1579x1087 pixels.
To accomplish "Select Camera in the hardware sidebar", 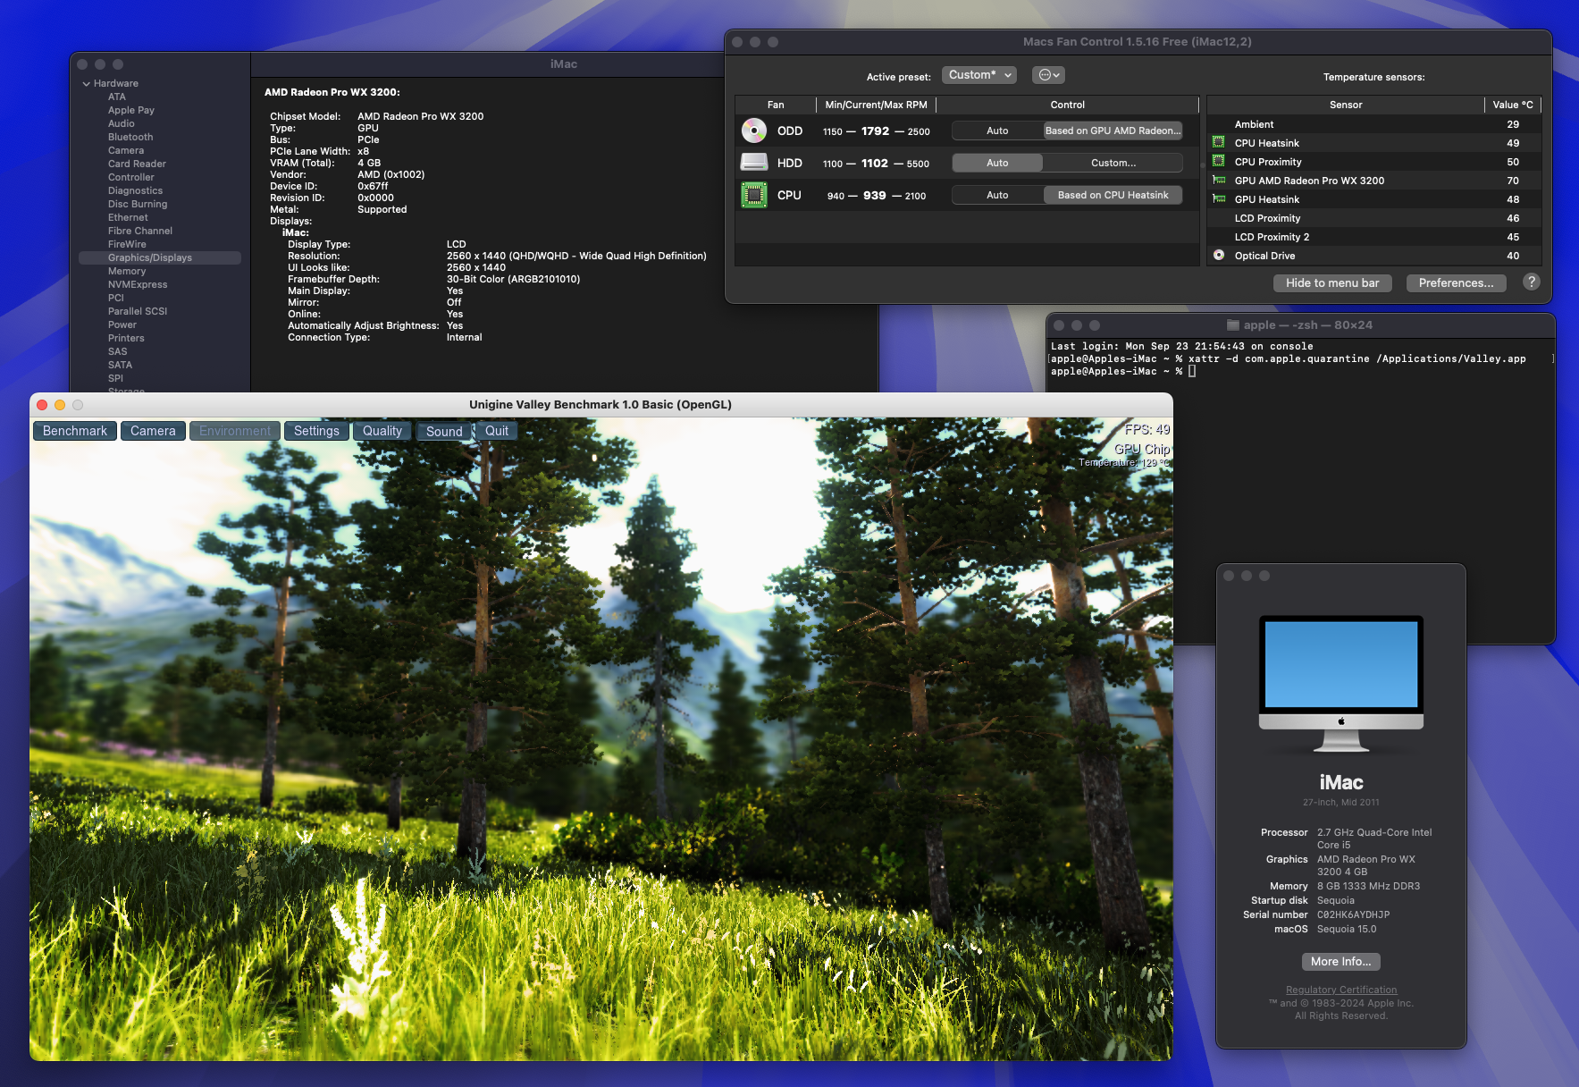I will point(126,150).
